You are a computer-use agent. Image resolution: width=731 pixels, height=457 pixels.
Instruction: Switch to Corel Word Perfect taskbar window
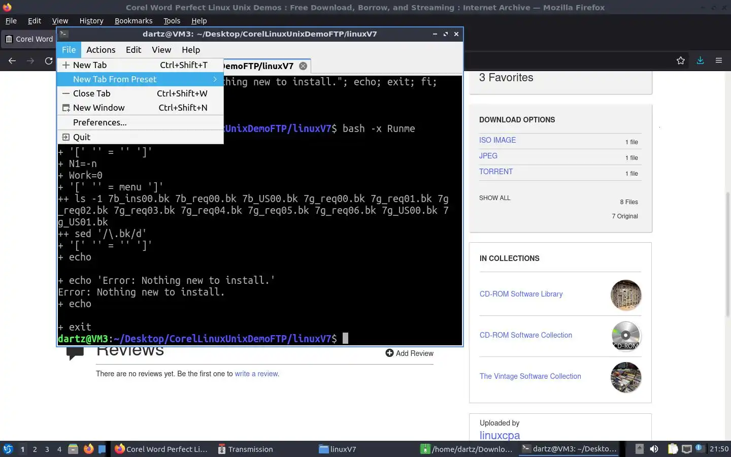tap(161, 449)
